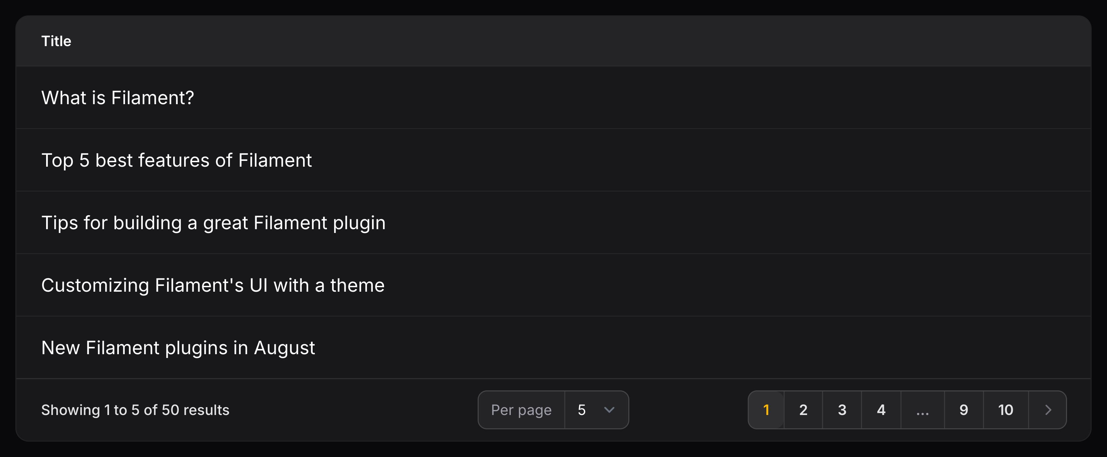The height and width of the screenshot is (457, 1107).
Task: Open the row 'What is Filament?'
Action: click(x=117, y=98)
